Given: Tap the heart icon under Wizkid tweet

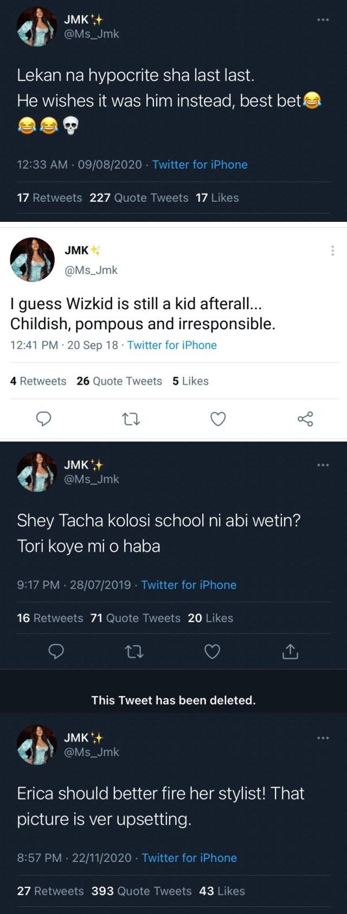Looking at the screenshot, I should click(x=219, y=419).
